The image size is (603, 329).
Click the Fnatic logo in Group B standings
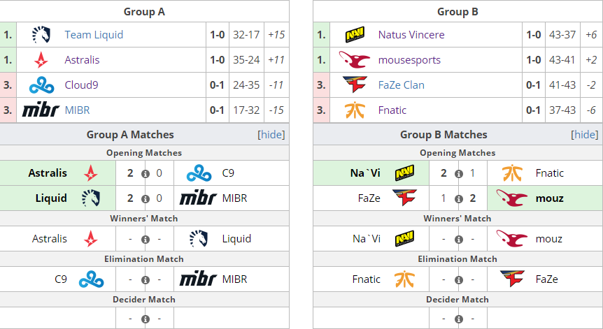[355, 110]
